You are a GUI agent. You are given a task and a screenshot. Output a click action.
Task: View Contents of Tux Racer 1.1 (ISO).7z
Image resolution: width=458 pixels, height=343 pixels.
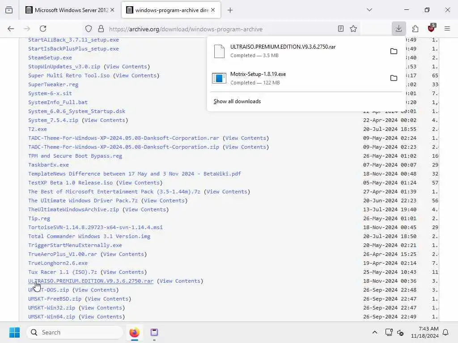[x=123, y=272]
